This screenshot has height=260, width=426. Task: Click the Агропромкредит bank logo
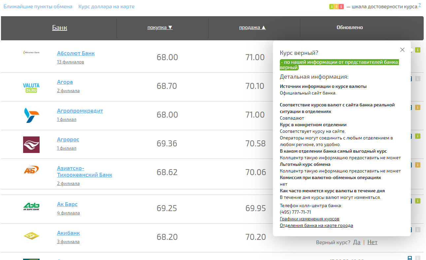coord(31,115)
